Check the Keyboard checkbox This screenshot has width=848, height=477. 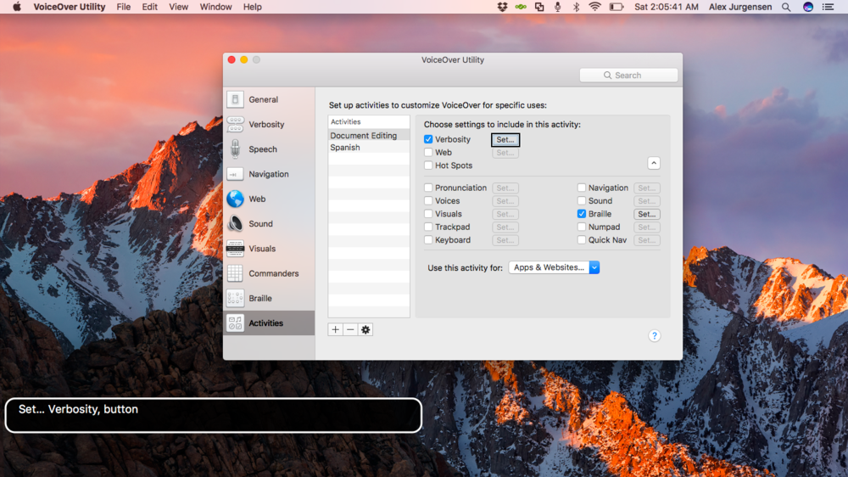428,240
